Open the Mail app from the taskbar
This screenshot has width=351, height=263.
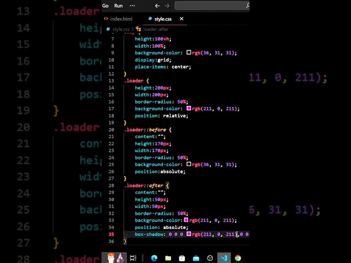(196, 258)
